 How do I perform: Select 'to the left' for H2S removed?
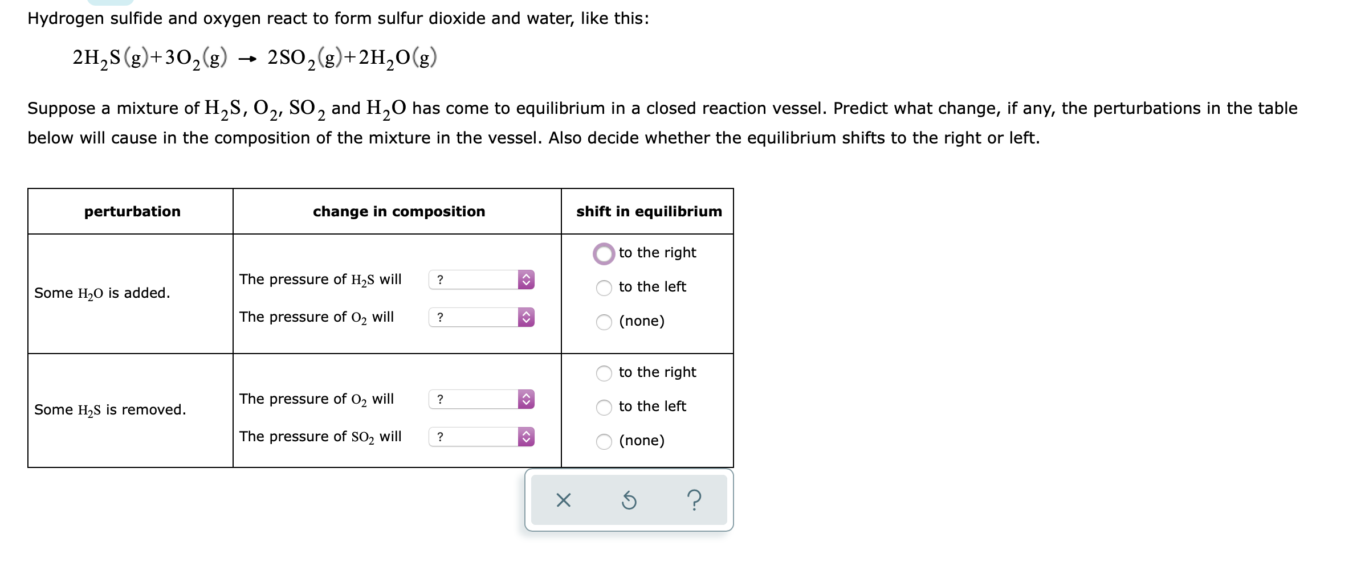[x=604, y=407]
